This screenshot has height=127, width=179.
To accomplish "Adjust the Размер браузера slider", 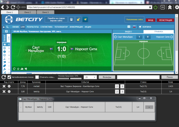I will pyautogui.click(x=70, y=78).
